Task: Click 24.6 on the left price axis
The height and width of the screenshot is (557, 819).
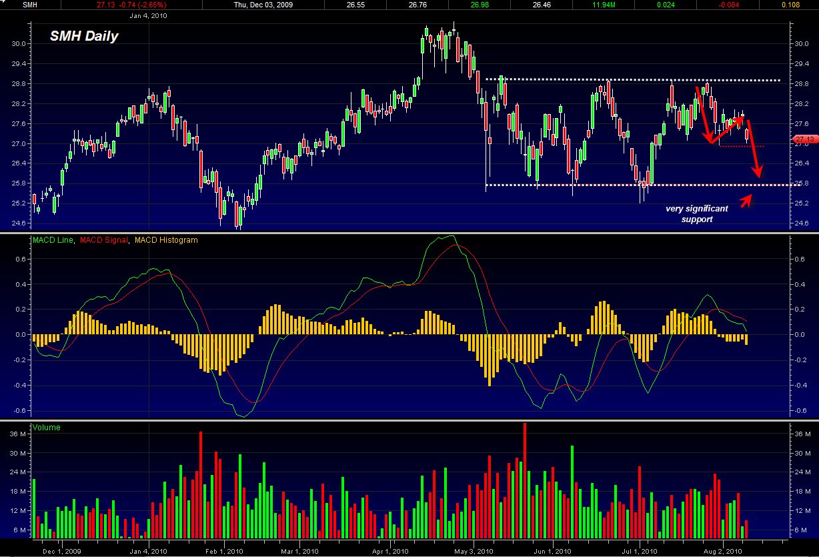Action: [x=17, y=223]
